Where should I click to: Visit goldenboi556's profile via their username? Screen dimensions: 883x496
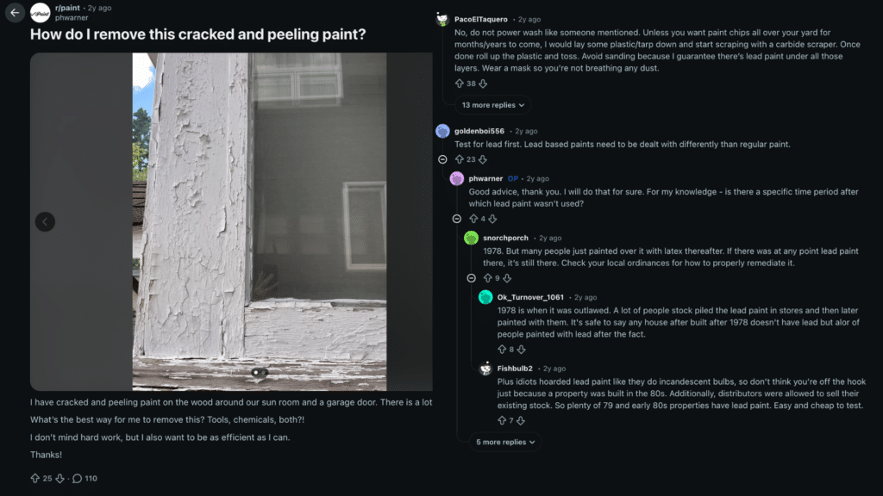click(479, 131)
